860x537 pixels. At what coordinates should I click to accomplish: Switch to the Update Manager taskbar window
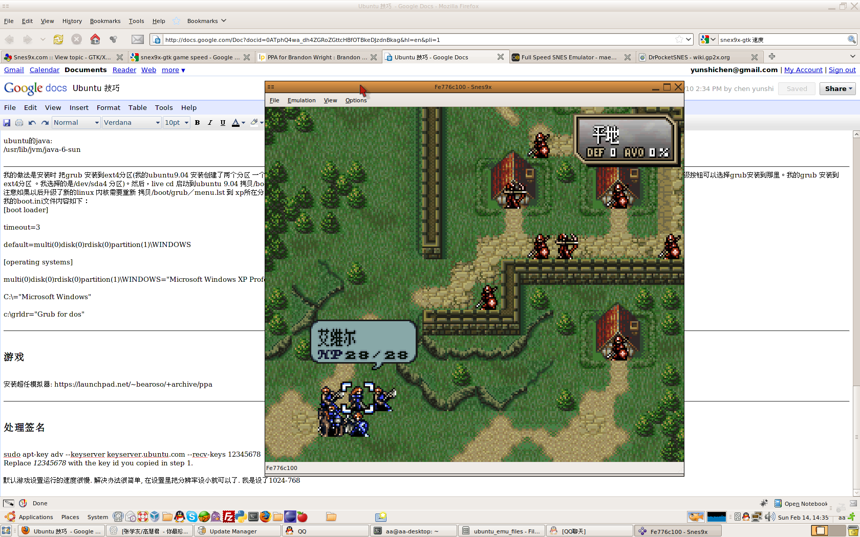238,531
